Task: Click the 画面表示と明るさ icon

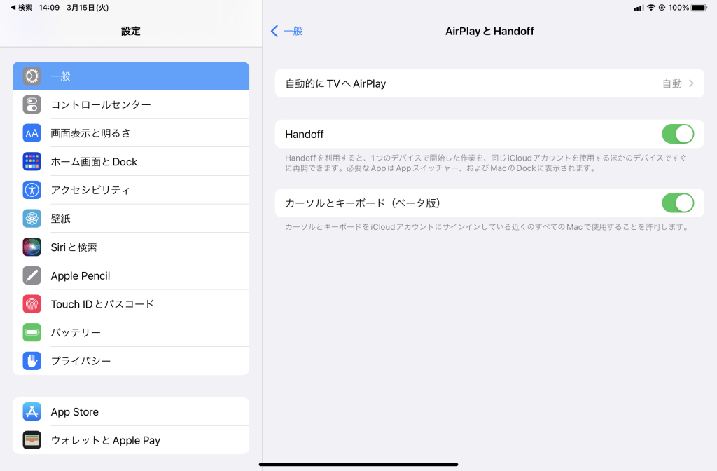Action: tap(31, 132)
